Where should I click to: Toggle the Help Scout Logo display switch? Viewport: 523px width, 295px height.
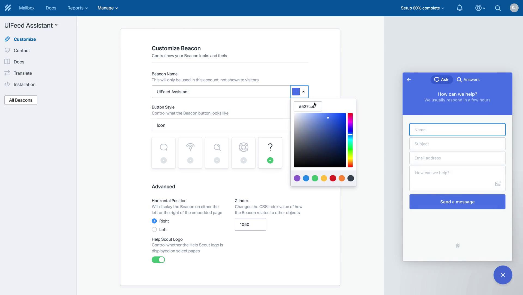(158, 259)
